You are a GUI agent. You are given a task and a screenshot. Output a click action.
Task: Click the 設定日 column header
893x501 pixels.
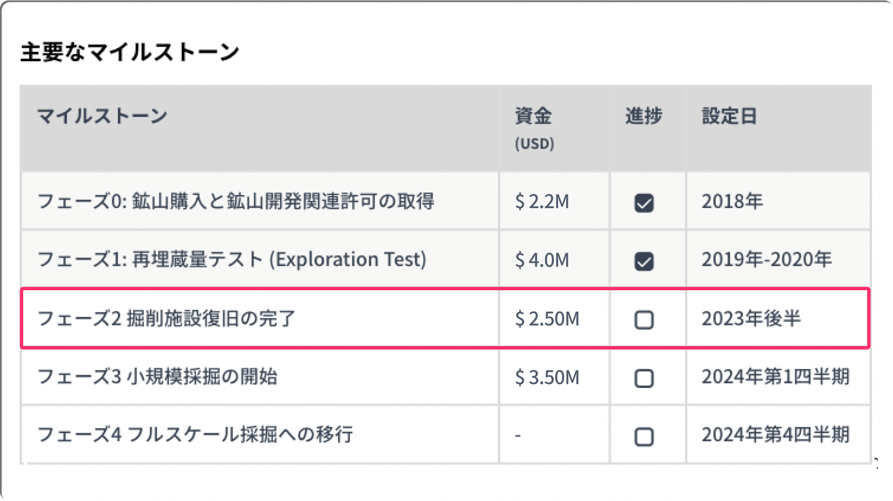(729, 116)
